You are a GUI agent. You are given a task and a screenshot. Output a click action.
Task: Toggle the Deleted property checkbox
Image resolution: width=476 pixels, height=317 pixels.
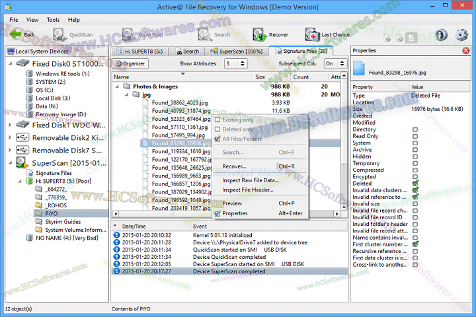pos(415,183)
